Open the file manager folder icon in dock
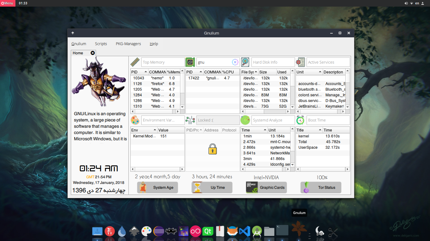The image size is (430, 241). [x=269, y=232]
